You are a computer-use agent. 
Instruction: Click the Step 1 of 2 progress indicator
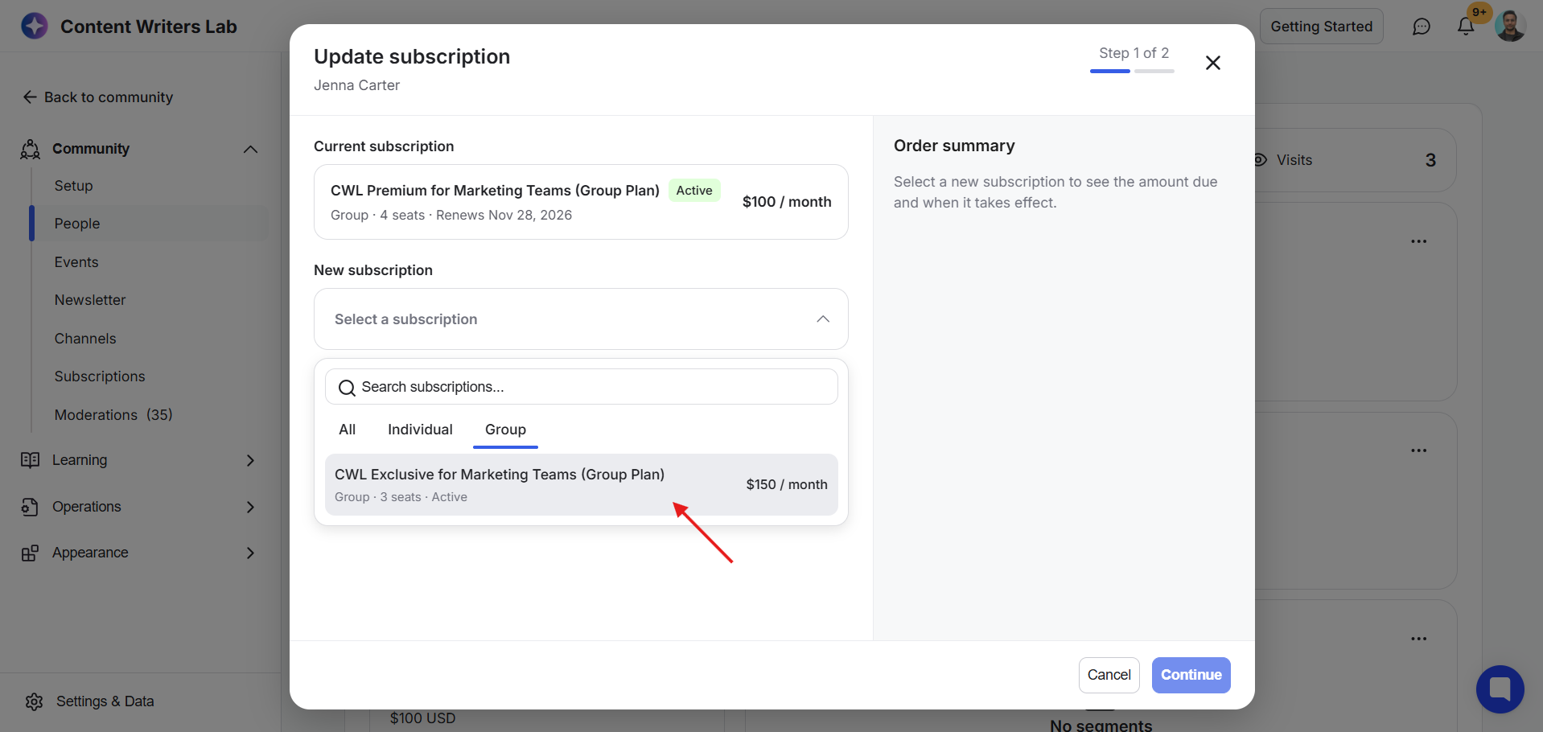1134,59
